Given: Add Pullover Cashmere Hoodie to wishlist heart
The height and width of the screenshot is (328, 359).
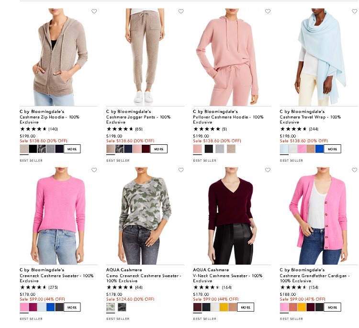Looking at the screenshot, I should coord(268,11).
